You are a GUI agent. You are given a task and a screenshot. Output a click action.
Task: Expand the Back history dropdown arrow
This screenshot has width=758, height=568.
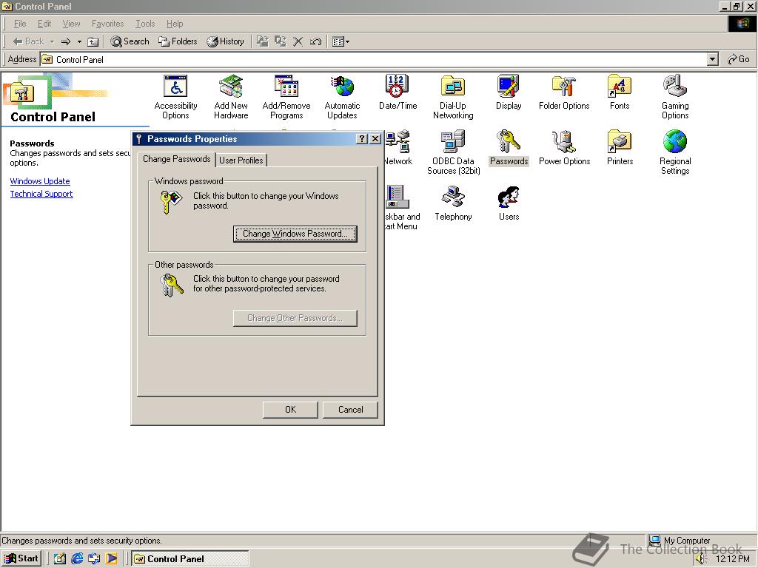(53, 41)
